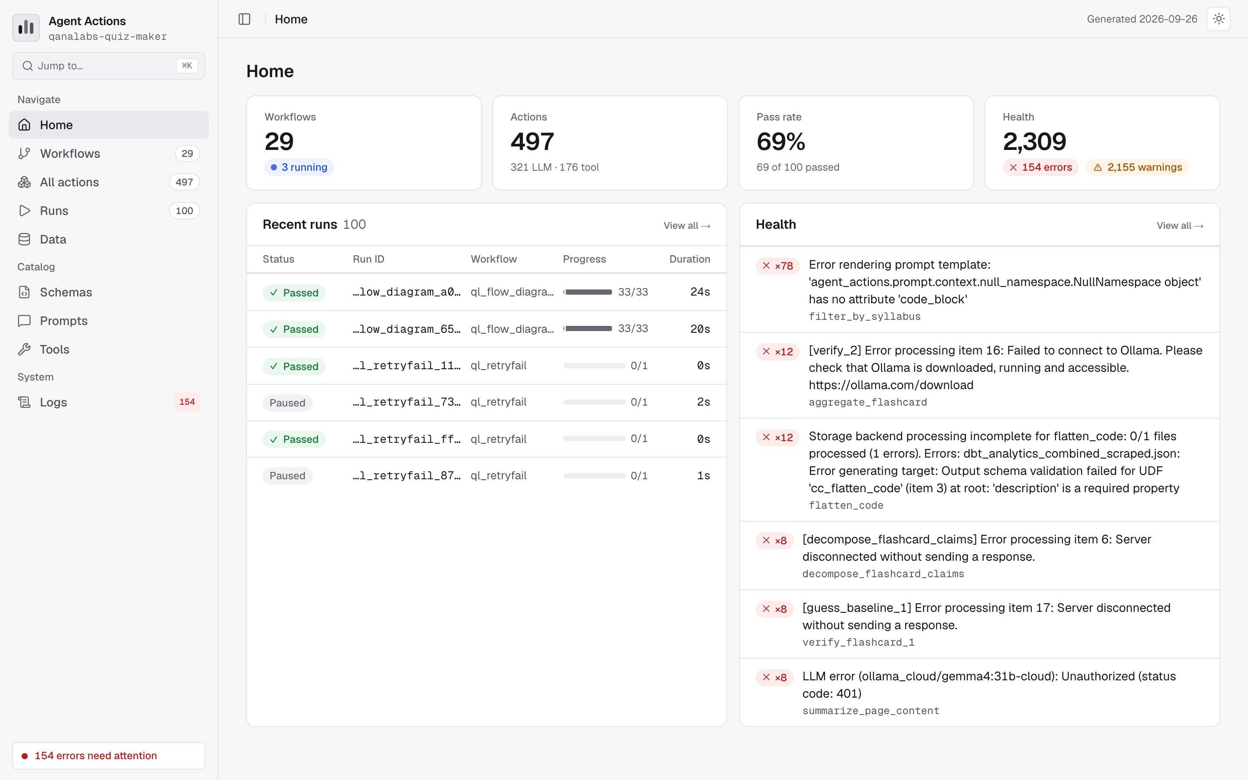Open All actions in the sidebar

[x=109, y=182]
